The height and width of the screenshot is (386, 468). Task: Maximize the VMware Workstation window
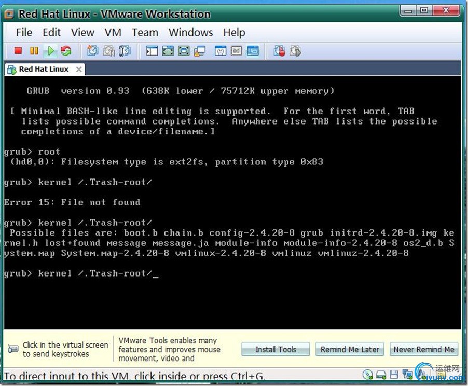tap(424, 11)
